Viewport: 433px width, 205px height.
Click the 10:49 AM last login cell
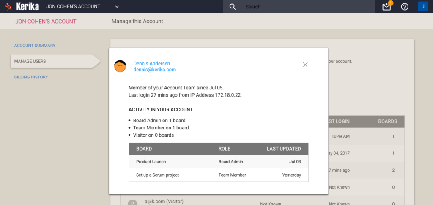pos(340,136)
